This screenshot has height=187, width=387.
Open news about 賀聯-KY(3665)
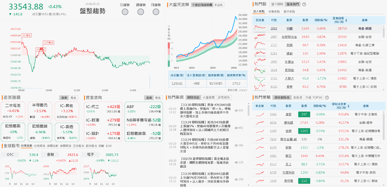point(206,110)
